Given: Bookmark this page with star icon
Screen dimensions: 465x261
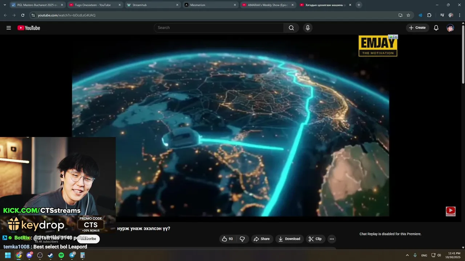Looking at the screenshot, I should pos(408,15).
